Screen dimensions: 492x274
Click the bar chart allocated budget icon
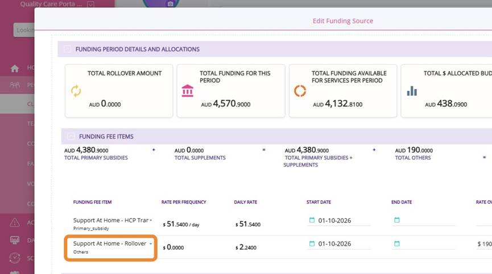[412, 91]
